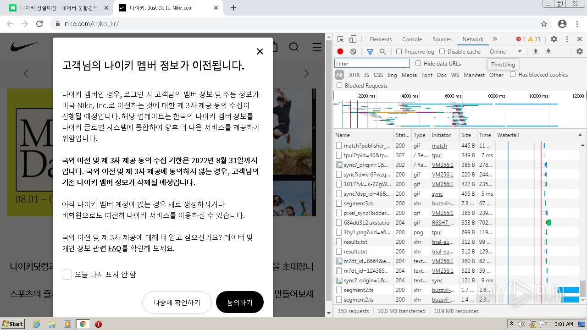Click the Nike swoosh logo
Image resolution: width=587 pixels, height=330 pixels.
24,46
